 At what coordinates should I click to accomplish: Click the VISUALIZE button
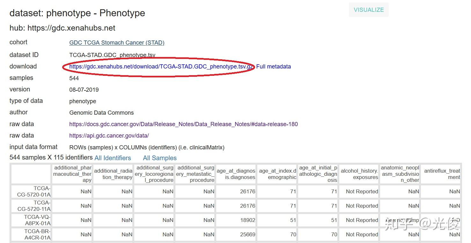pos(369,10)
